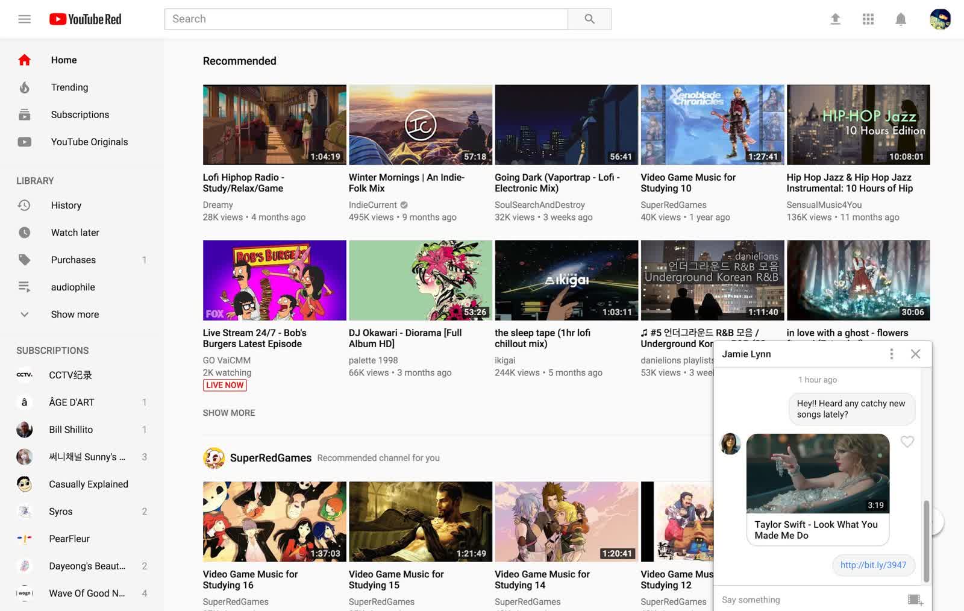Image resolution: width=964 pixels, height=611 pixels.
Task: Click the History clock icon
Action: tap(24, 205)
